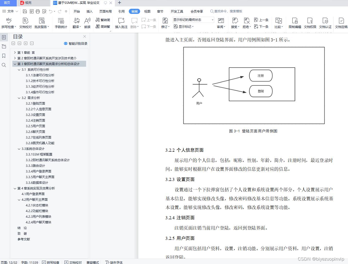
Task: Open the 批改服务 correction service
Action: (41, 23)
